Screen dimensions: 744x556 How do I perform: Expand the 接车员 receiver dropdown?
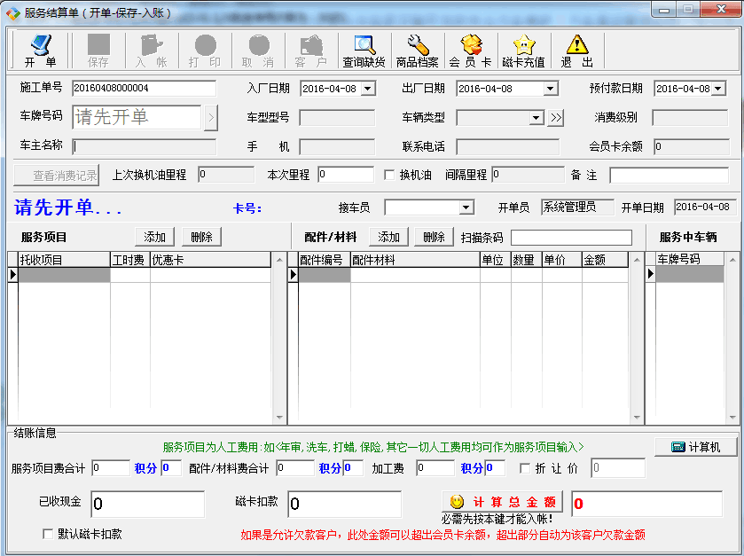(466, 208)
